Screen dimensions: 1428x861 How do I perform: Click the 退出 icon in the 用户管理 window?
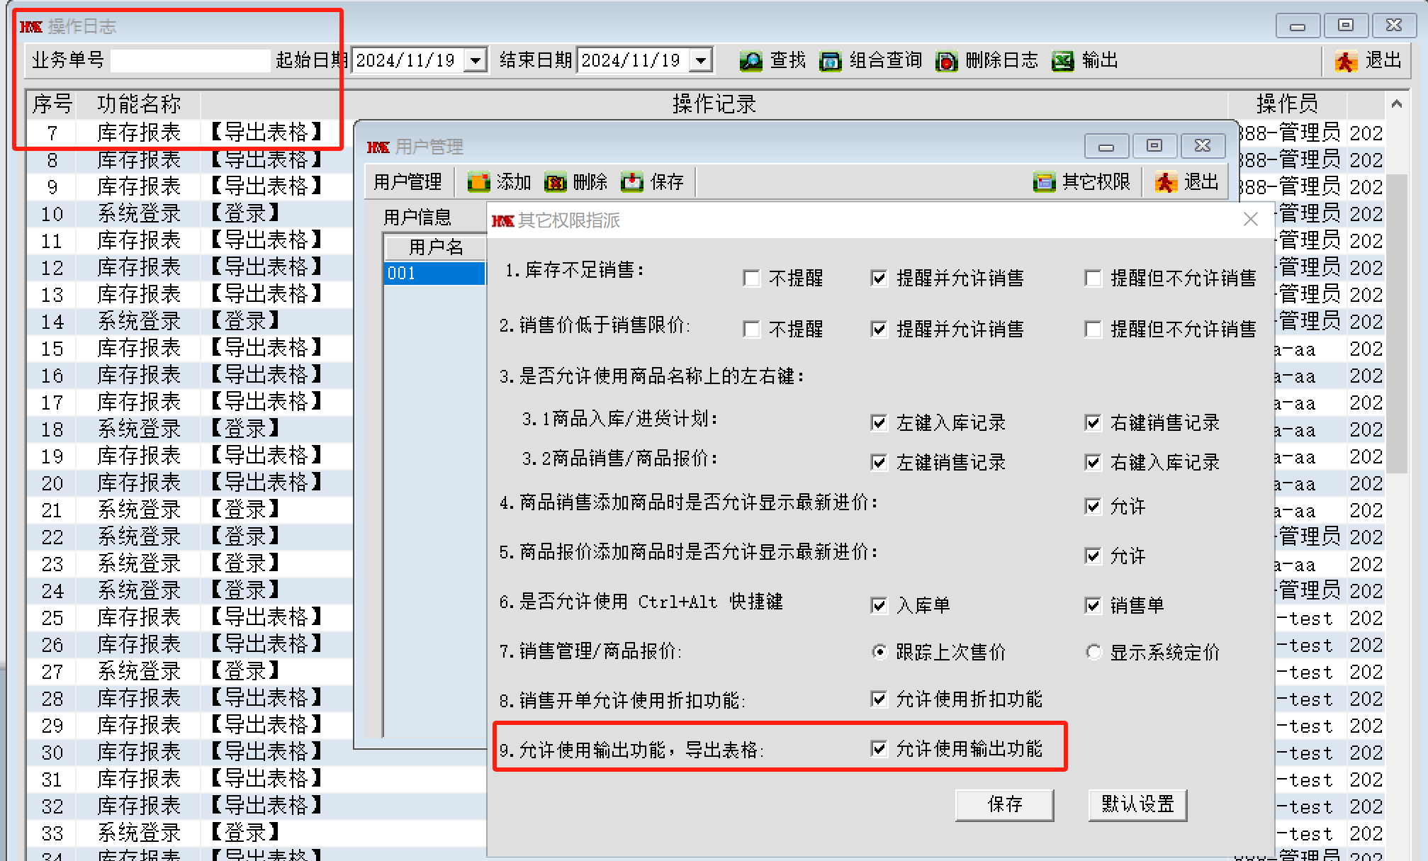click(x=1166, y=182)
